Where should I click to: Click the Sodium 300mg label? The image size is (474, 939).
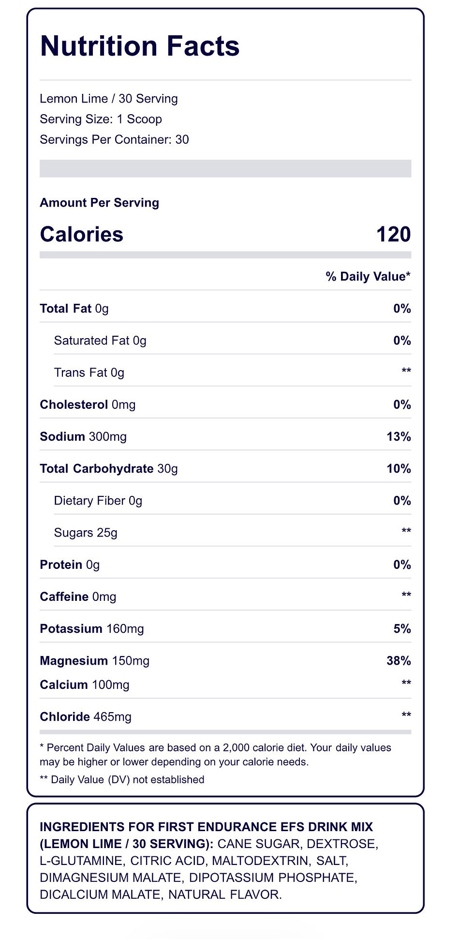pyautogui.click(x=83, y=436)
